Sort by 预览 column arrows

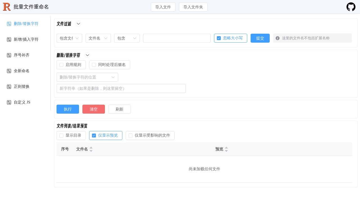coord(226,149)
